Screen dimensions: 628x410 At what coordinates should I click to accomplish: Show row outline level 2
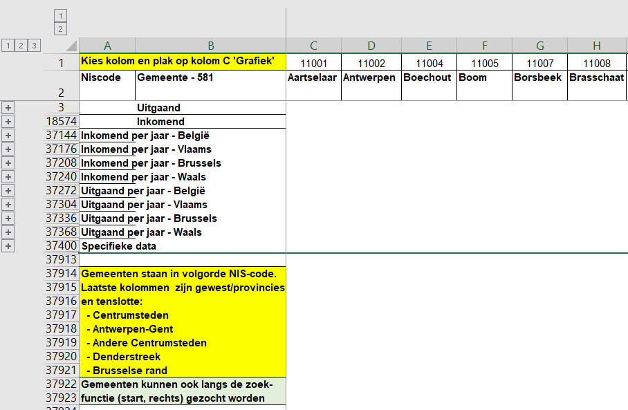[21, 46]
